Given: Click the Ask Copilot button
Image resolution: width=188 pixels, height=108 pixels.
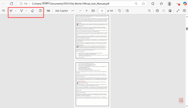Looking at the screenshot, I should 61,11.
